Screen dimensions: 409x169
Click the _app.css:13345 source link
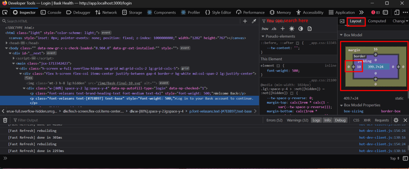pos(323,43)
